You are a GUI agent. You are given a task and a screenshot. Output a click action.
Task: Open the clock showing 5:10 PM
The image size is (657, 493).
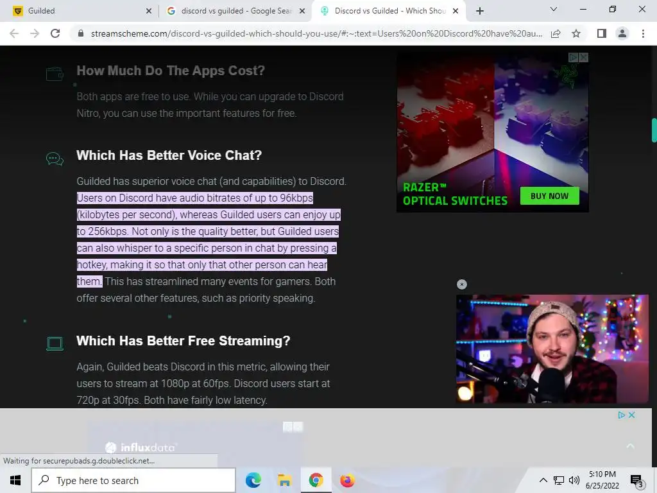pos(602,480)
